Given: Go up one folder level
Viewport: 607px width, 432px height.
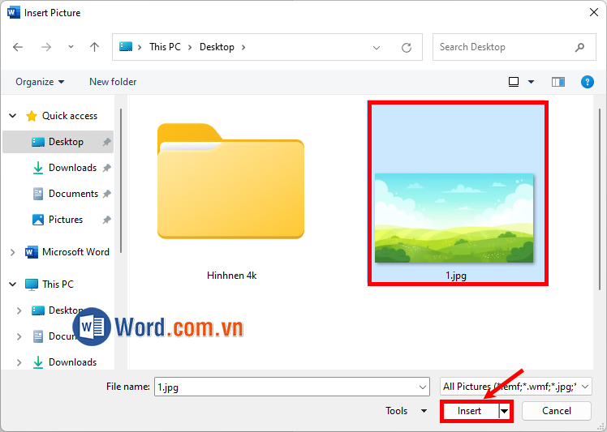Looking at the screenshot, I should 94,47.
